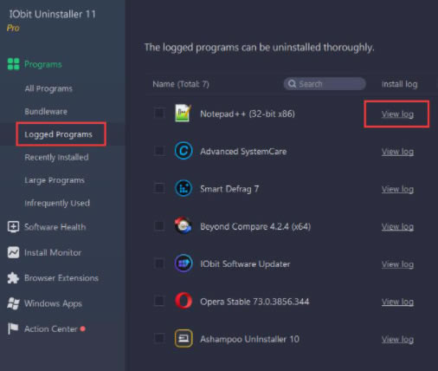Viewport: 438px width, 371px height.
Task: Click the green Programs grid icon
Action: (x=13, y=64)
